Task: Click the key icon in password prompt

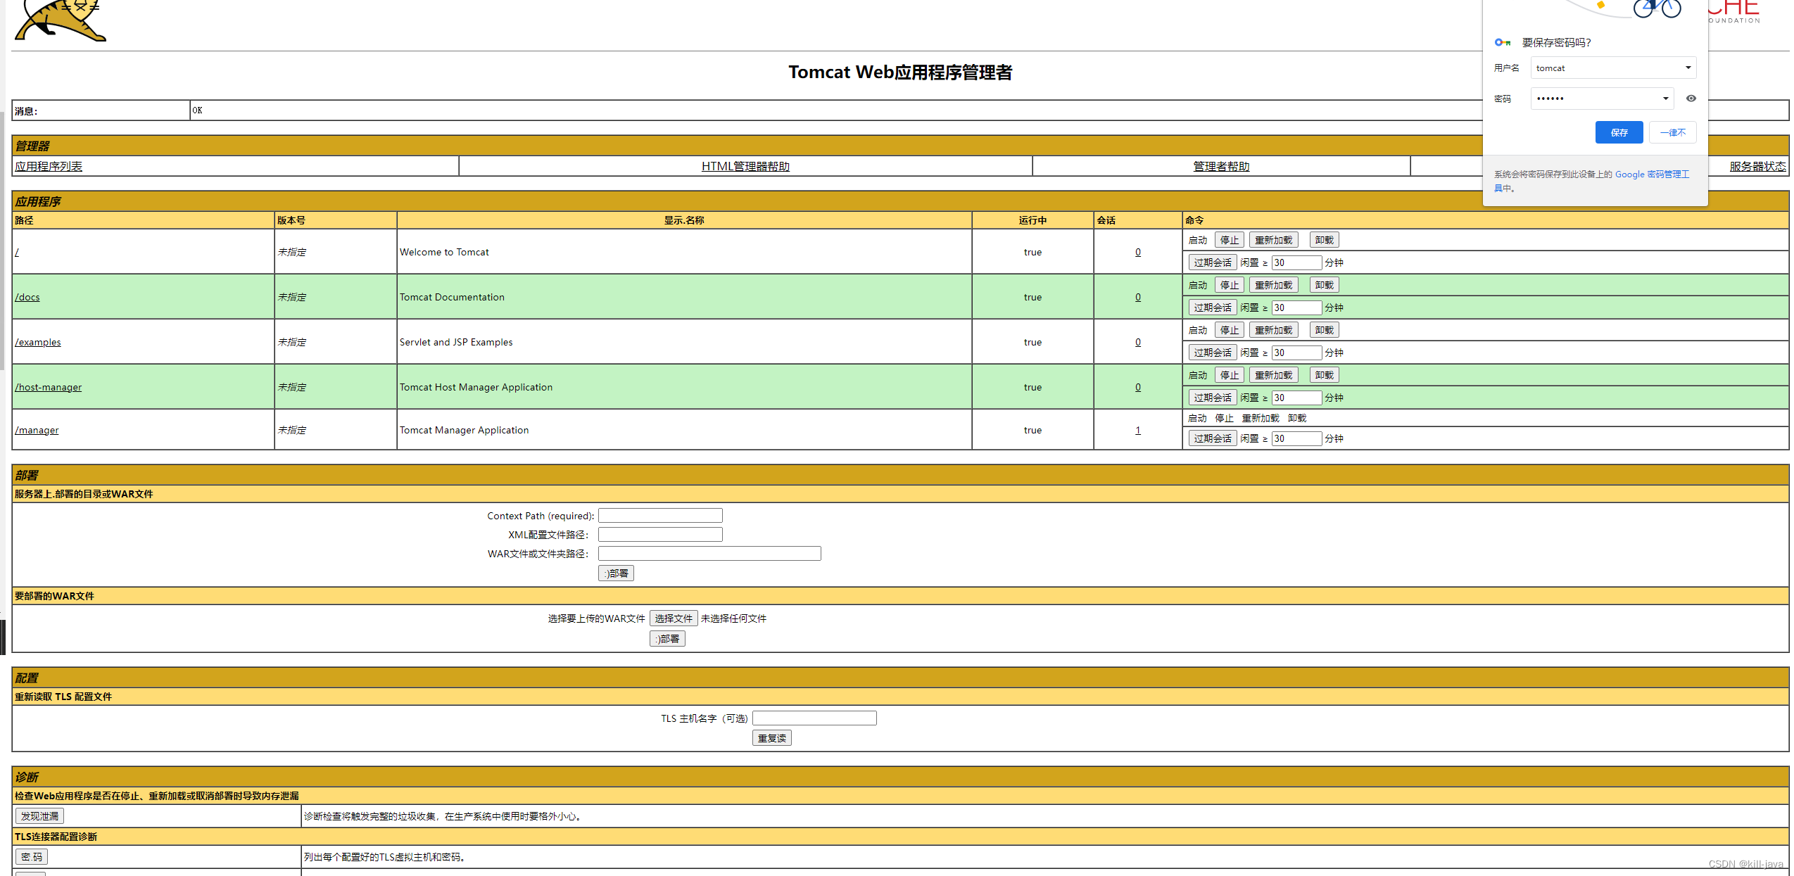Action: (x=1502, y=42)
